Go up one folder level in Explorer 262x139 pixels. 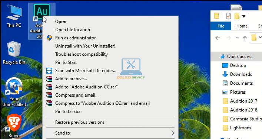tap(245, 38)
